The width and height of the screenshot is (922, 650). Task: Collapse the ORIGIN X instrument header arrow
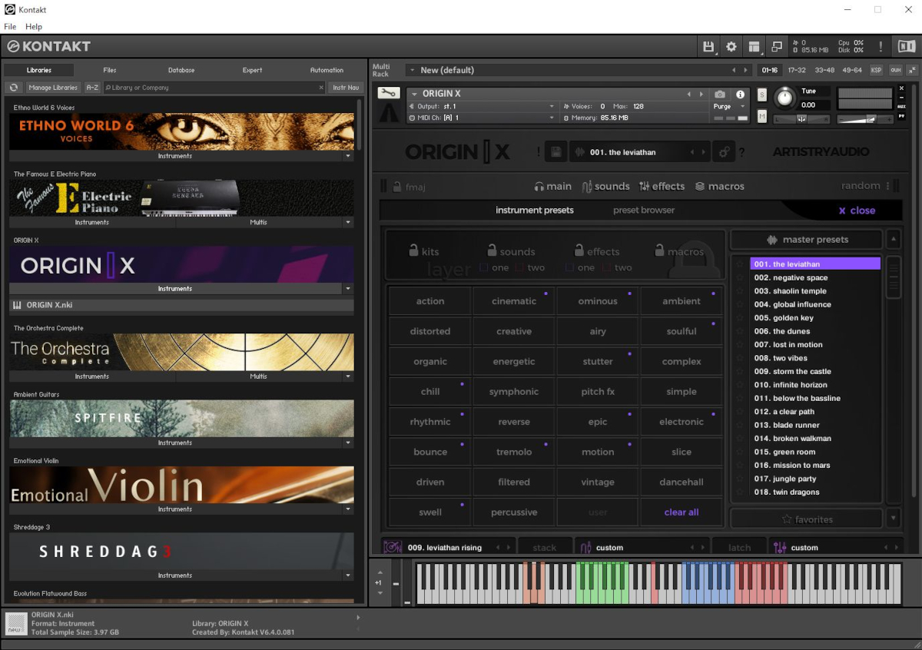414,94
